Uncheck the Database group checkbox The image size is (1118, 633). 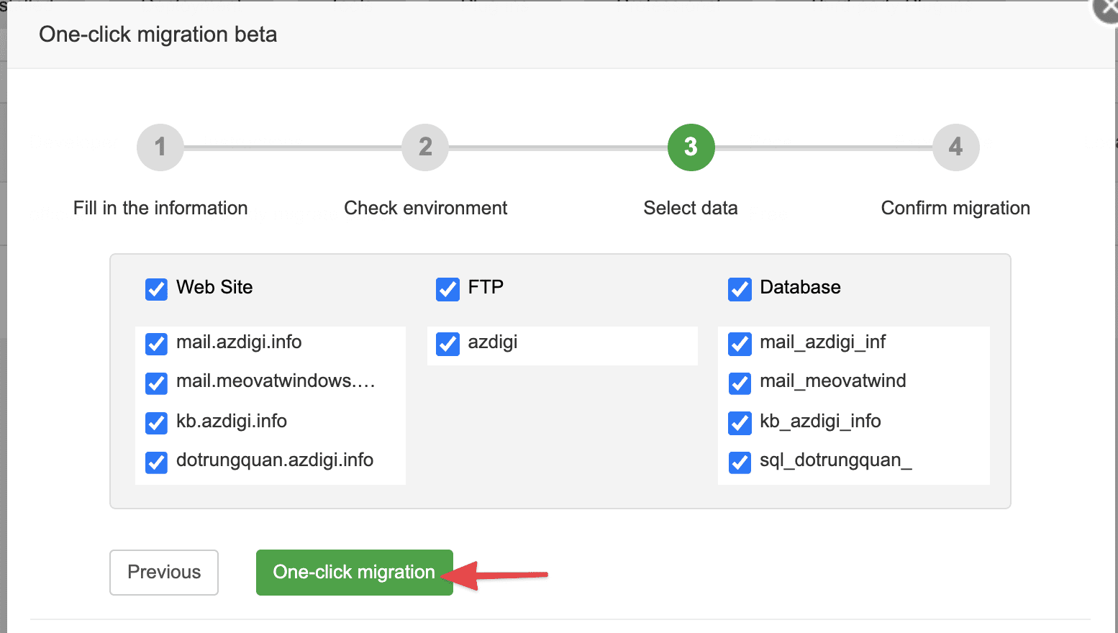click(740, 289)
